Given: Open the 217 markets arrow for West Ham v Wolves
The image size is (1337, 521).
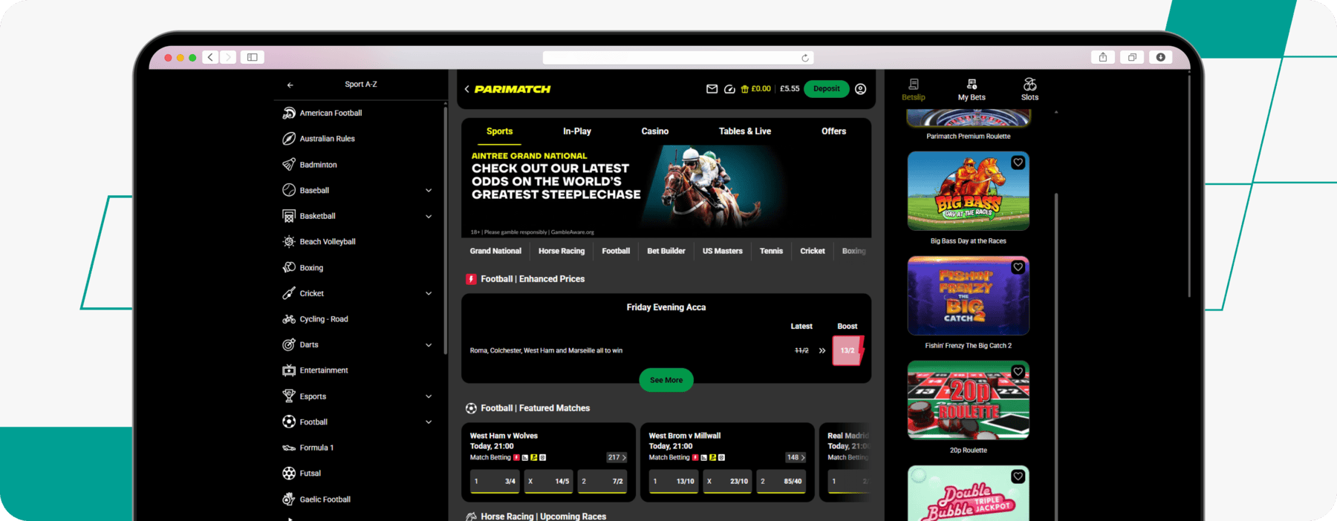Looking at the screenshot, I should click(617, 458).
